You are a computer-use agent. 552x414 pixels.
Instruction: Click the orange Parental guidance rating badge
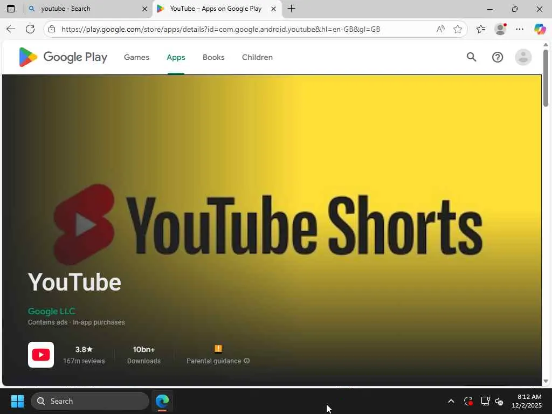coord(218,349)
